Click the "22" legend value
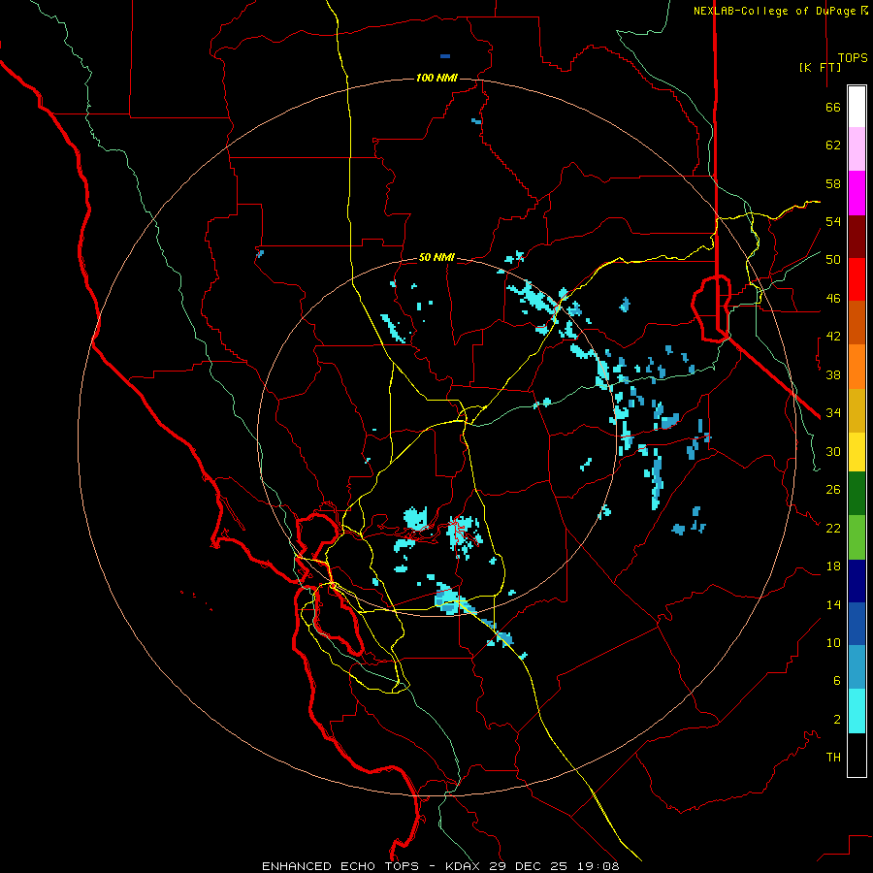 click(x=833, y=529)
